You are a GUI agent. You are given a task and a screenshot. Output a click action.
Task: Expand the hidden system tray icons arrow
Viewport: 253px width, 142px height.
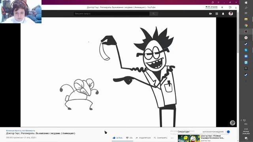242,120
